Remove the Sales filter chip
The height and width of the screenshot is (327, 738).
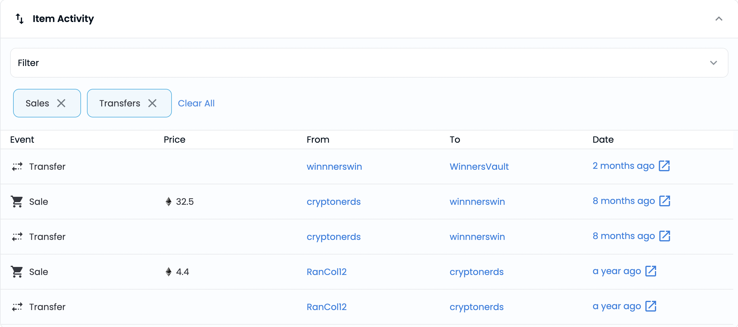(x=61, y=103)
